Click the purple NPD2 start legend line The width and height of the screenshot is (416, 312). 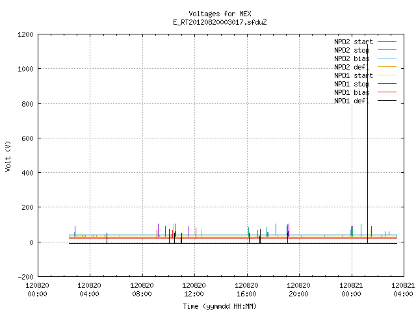pyautogui.click(x=387, y=42)
